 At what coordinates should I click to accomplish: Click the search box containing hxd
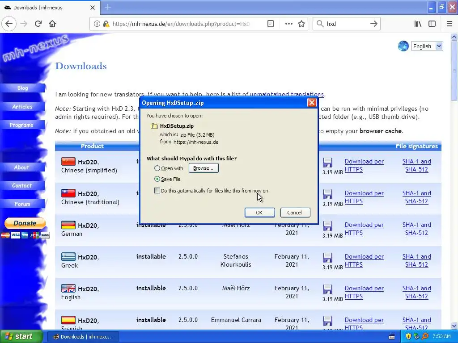click(346, 24)
